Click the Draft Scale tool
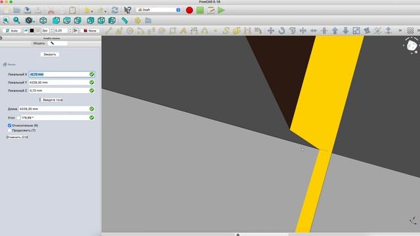 click(x=356, y=31)
